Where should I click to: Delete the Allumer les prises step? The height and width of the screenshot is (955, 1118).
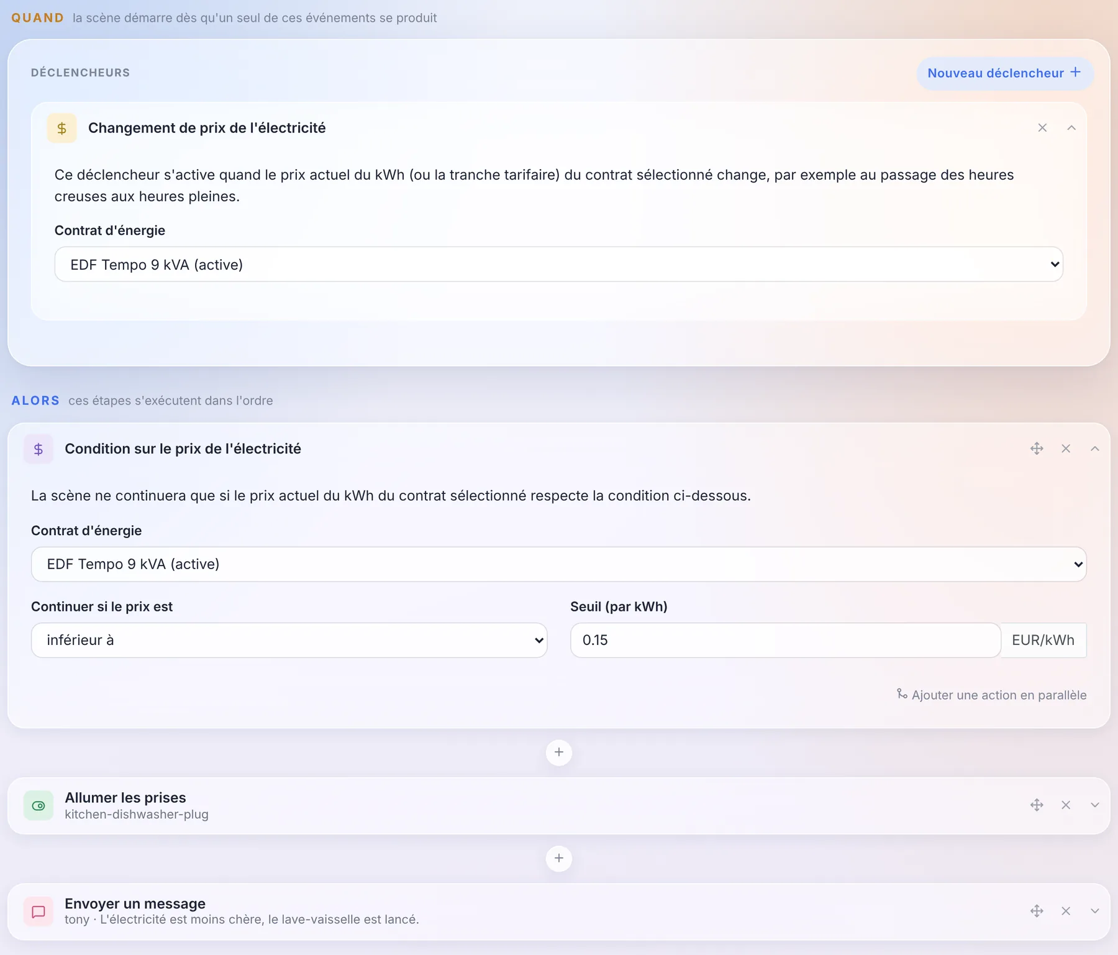point(1066,805)
